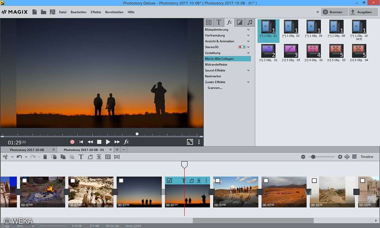Check the box on the group-on-rocks photo
Viewport: 380px width, 228px height.
218,180
